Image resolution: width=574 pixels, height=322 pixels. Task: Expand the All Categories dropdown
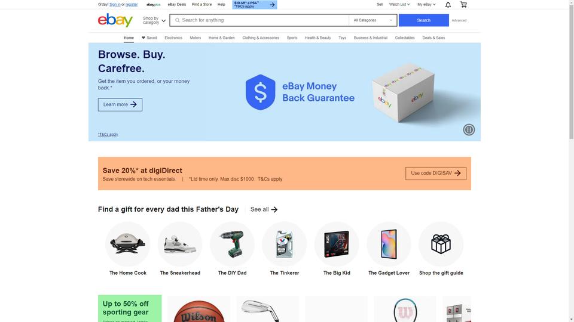(x=373, y=20)
